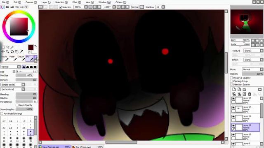
Task: Pick brush size 9 in size grid
Action: (x=30, y=132)
